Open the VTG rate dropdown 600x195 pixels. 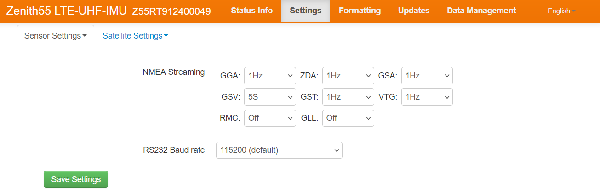click(427, 97)
